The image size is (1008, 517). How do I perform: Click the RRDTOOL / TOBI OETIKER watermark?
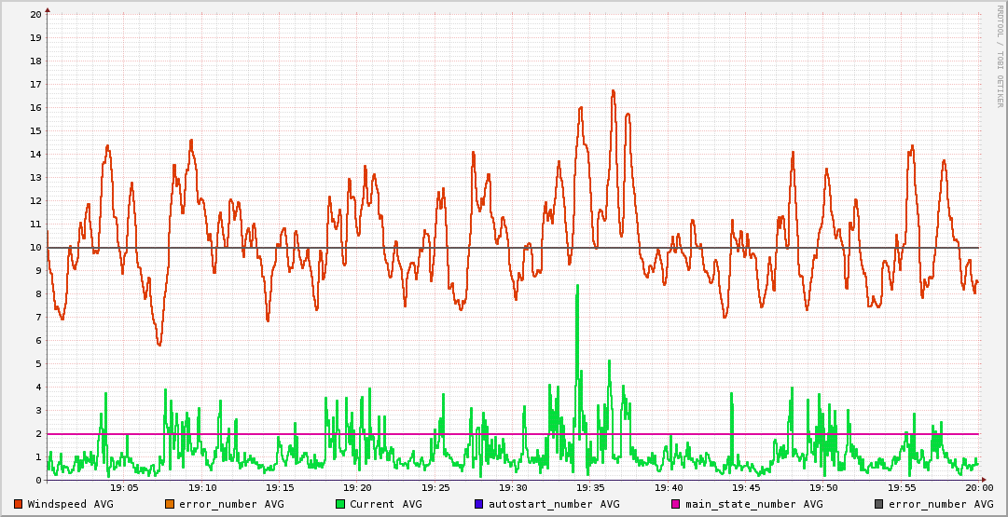point(1000,55)
